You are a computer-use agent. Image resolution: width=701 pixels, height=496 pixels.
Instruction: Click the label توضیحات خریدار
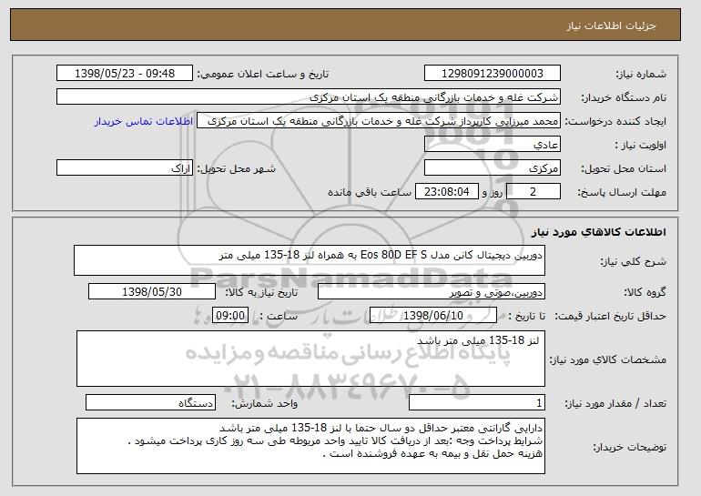[x=629, y=447]
